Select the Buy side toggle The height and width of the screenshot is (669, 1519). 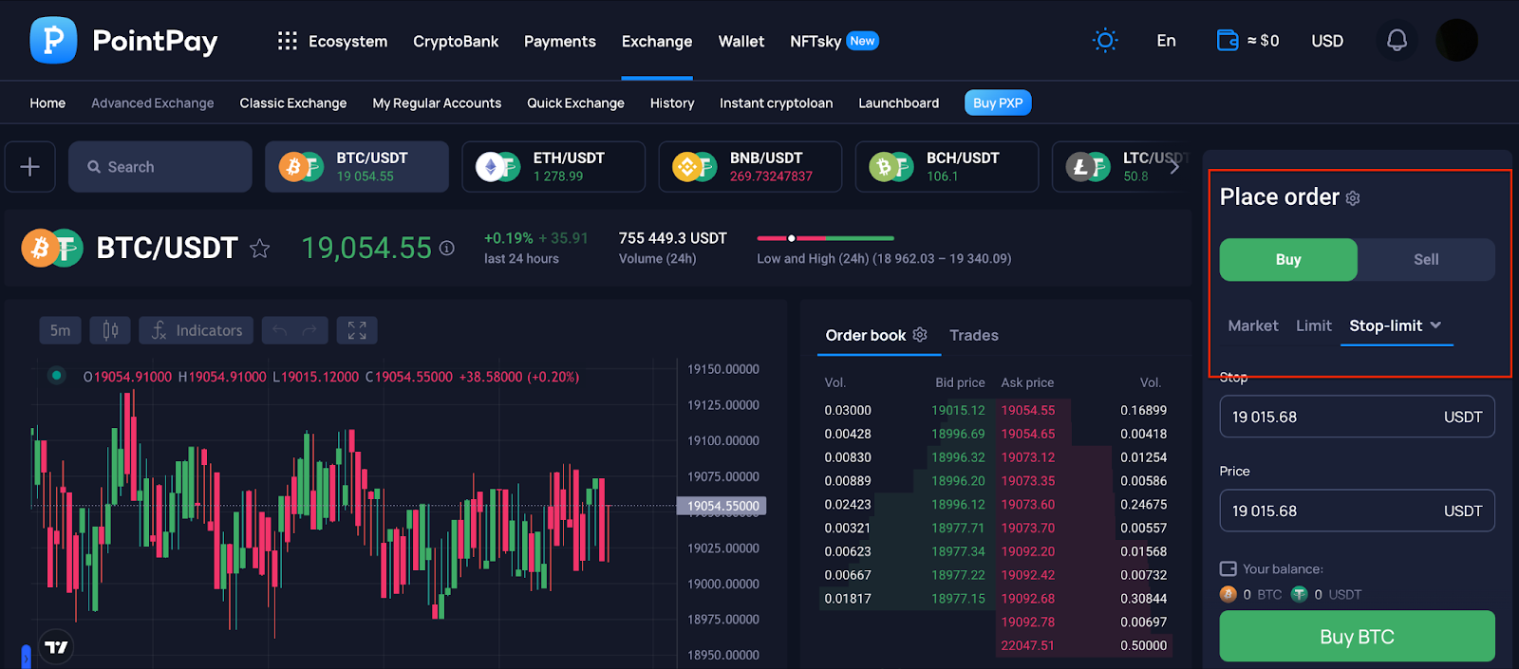point(1288,259)
